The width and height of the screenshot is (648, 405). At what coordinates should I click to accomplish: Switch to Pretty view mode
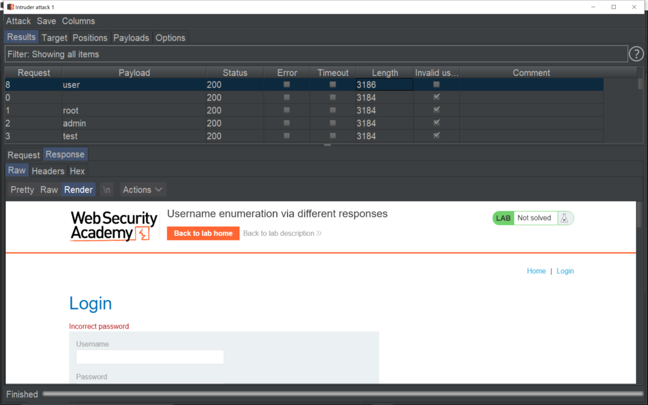(x=22, y=190)
